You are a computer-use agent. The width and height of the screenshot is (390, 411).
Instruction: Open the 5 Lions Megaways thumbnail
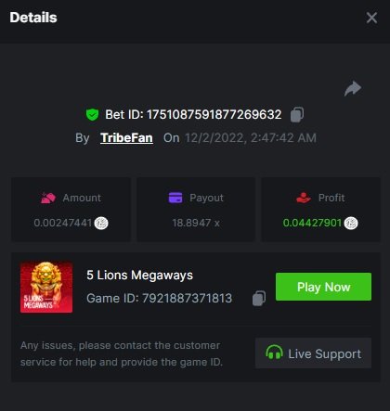46,288
